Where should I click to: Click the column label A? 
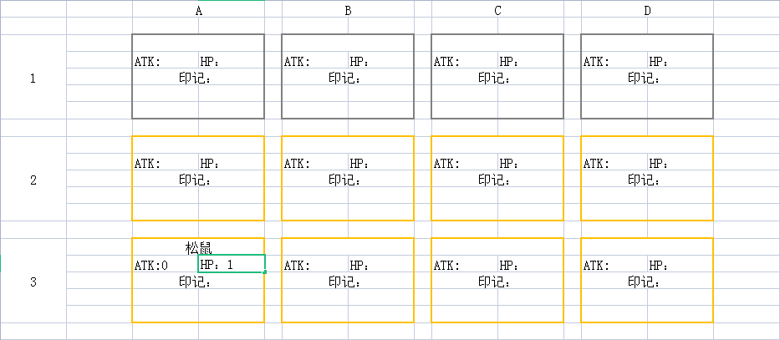pos(198,11)
